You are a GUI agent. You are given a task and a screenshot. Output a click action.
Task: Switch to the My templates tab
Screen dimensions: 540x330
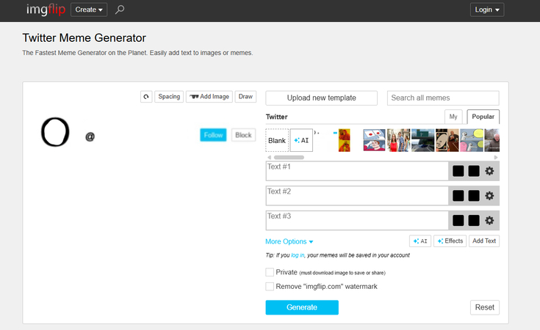pyautogui.click(x=453, y=117)
